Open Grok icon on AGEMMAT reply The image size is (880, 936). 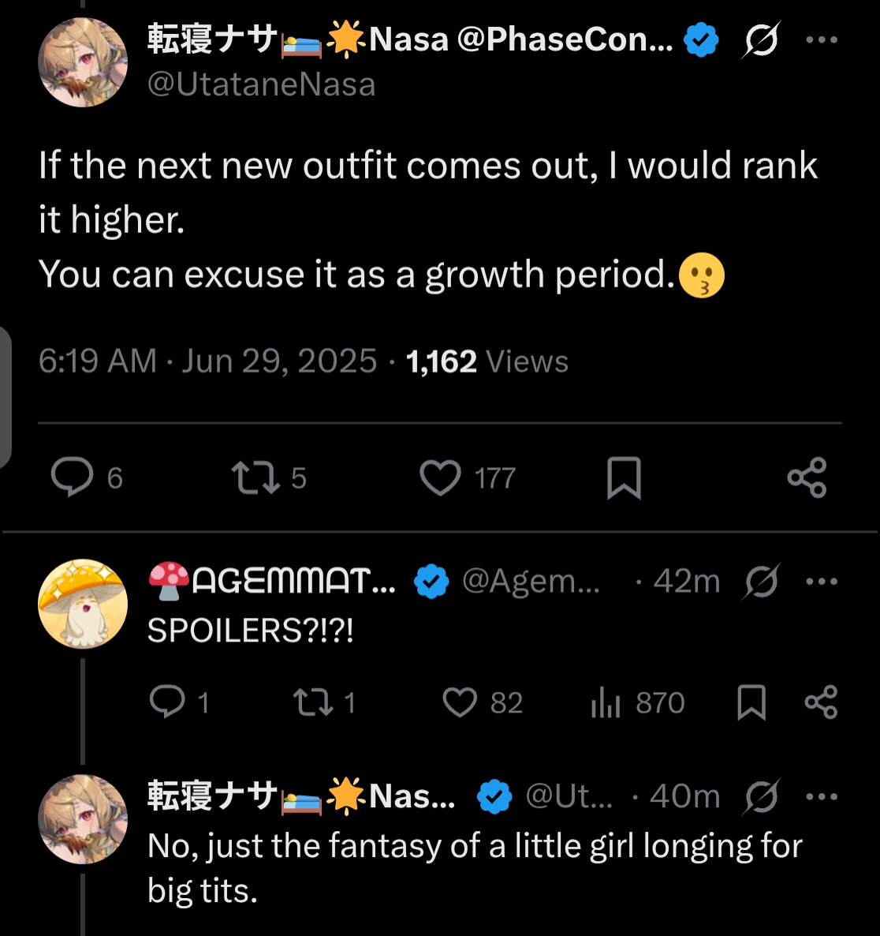(762, 582)
